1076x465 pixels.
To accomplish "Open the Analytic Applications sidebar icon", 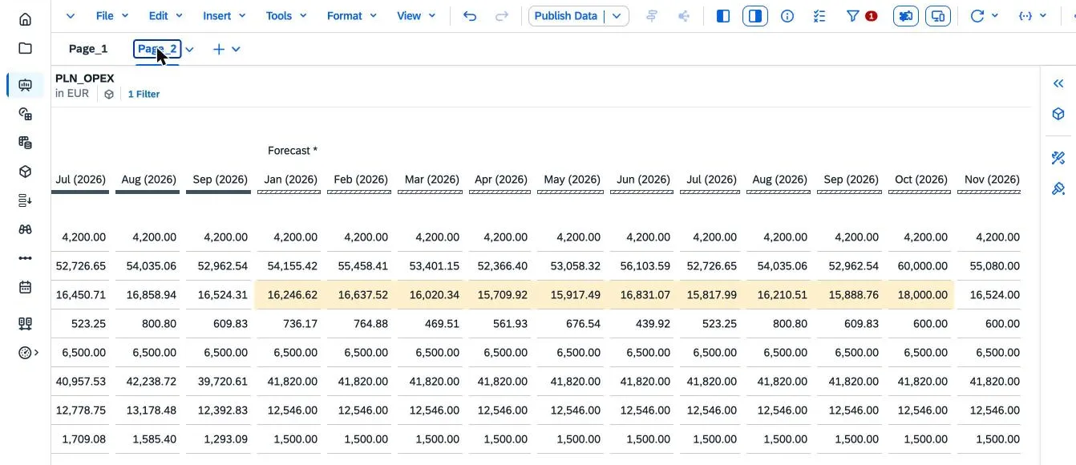I will point(25,114).
